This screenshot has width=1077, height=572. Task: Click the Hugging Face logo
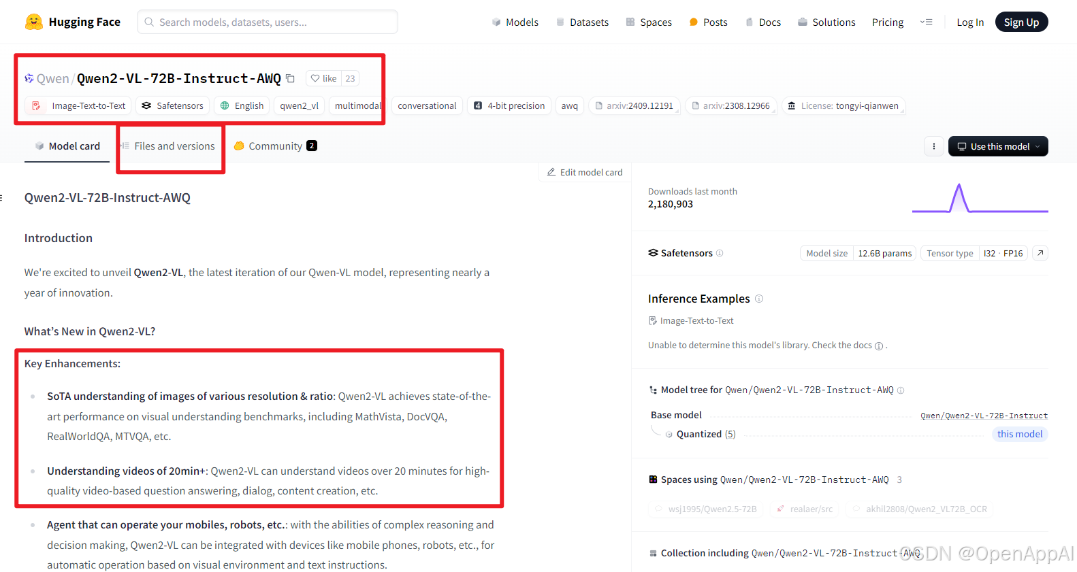point(72,22)
